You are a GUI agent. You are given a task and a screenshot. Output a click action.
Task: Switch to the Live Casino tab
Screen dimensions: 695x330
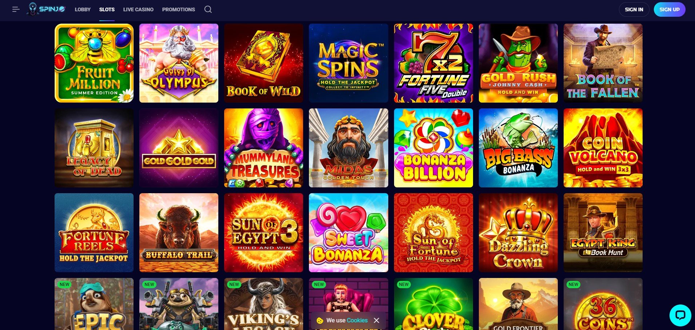click(138, 9)
